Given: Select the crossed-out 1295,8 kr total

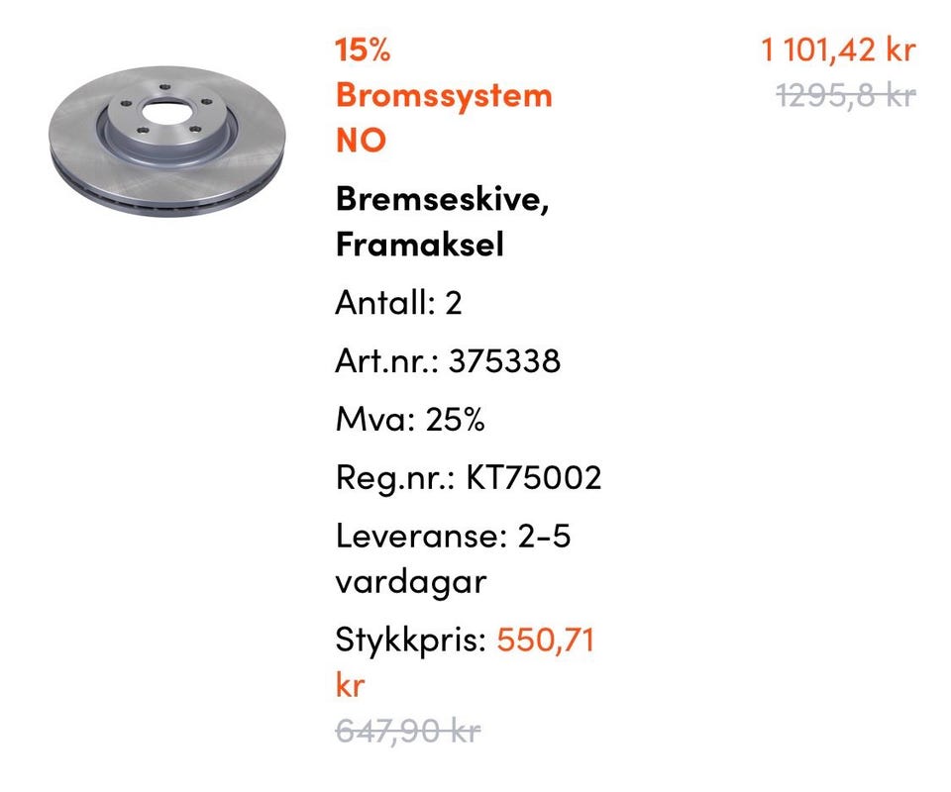Looking at the screenshot, I should (846, 95).
